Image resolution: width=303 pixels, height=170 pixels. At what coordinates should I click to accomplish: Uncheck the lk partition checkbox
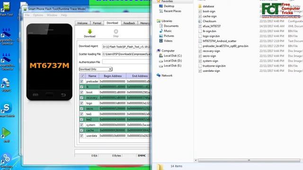82,87
